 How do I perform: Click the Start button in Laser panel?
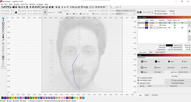[171, 61]
